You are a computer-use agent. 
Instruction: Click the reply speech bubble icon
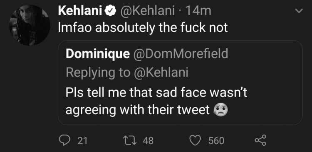[x=64, y=140]
